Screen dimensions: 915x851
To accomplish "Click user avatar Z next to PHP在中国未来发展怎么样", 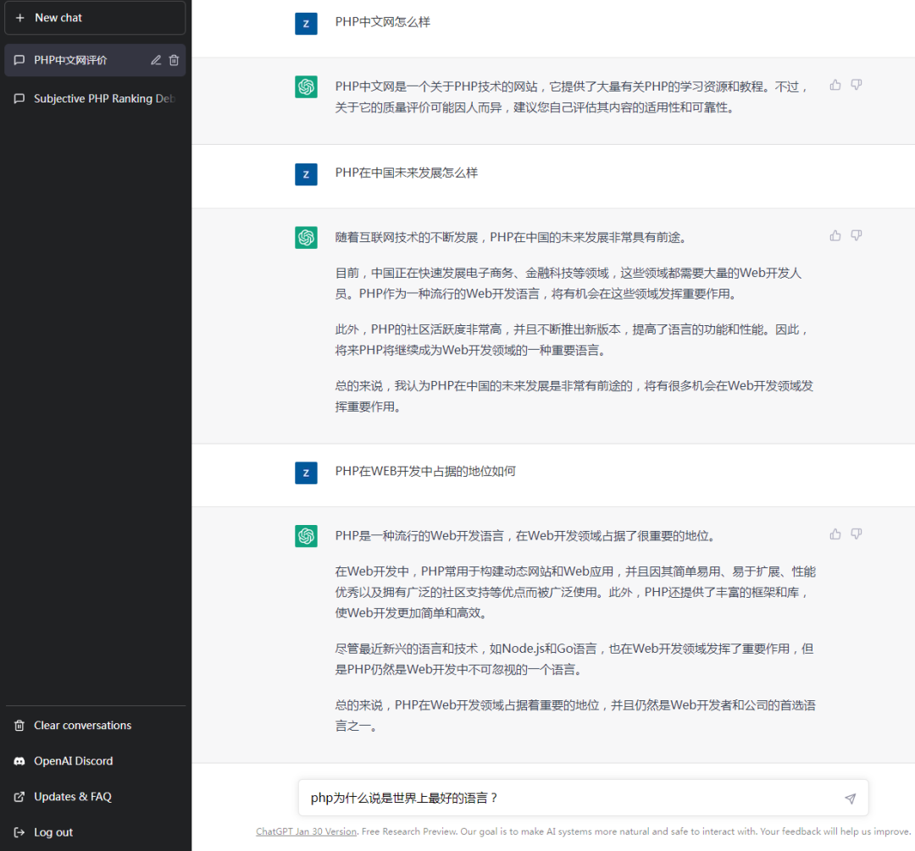I will coord(306,174).
